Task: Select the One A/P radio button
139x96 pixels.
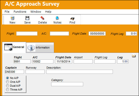Action: (x=7, y=82)
